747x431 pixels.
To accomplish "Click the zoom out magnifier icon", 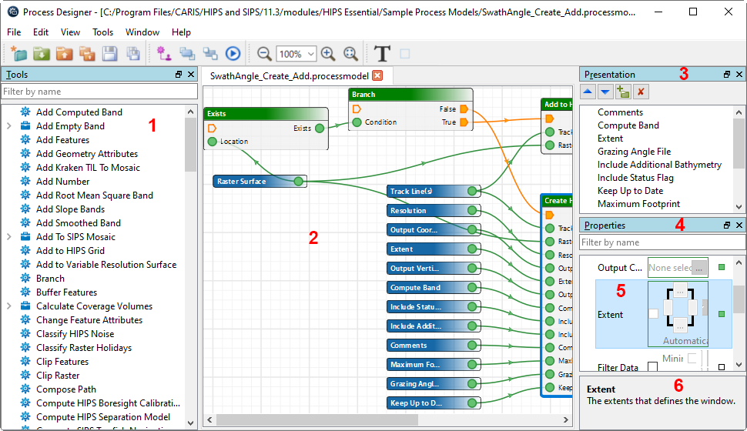I will pos(264,54).
